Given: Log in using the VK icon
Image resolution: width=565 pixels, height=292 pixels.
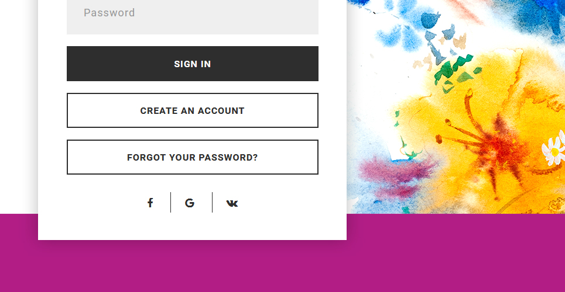Looking at the screenshot, I should (x=232, y=204).
